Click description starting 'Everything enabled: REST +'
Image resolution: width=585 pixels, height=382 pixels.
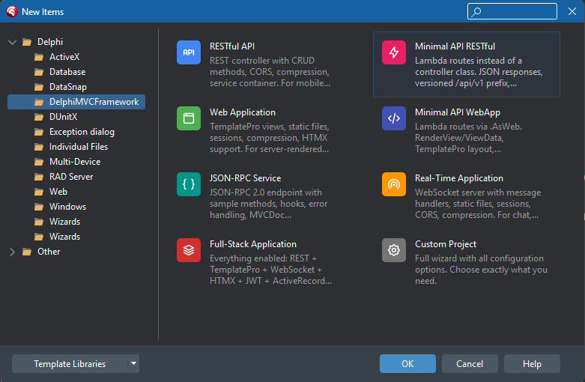[x=270, y=270]
